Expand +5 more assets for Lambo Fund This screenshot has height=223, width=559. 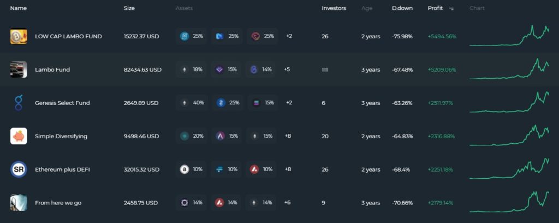tap(287, 69)
